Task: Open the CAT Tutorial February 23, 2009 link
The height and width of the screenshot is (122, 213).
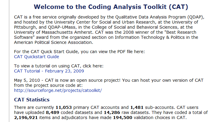Action: (49, 71)
